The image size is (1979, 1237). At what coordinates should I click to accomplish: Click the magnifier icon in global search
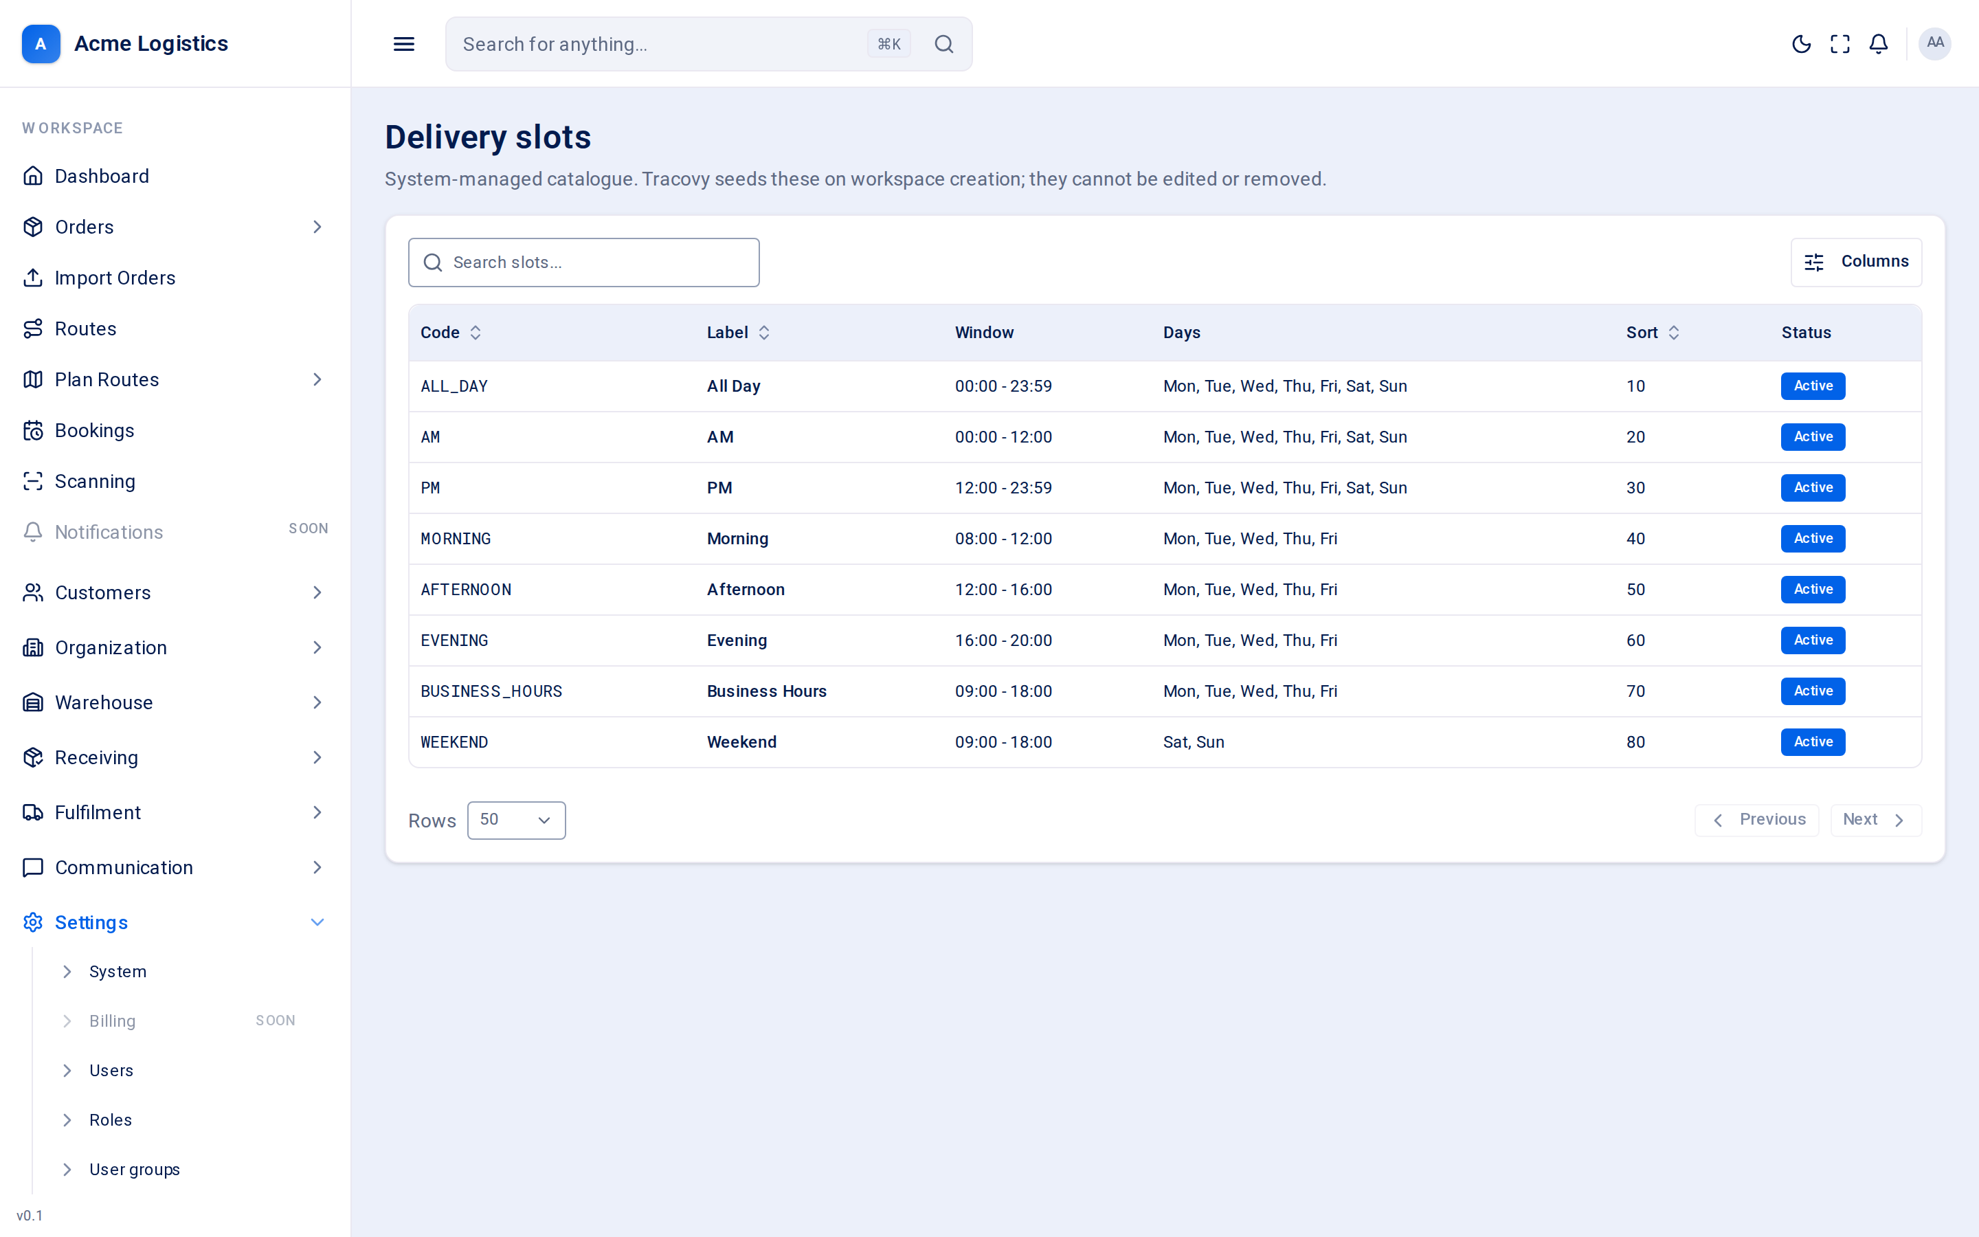click(943, 44)
